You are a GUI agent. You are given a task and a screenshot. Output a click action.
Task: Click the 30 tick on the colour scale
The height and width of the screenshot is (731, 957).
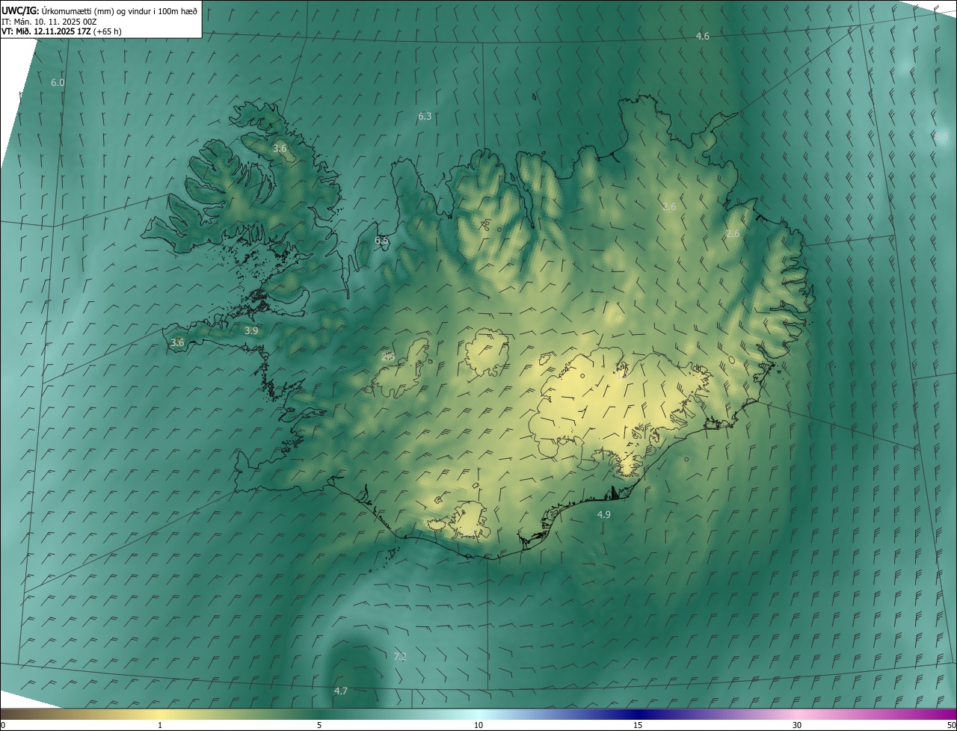coord(797,726)
